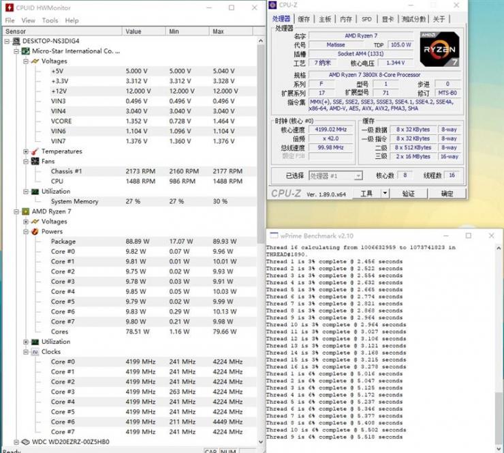Click the Powers flame icon
This screenshot has width=504, height=453.
click(x=35, y=231)
